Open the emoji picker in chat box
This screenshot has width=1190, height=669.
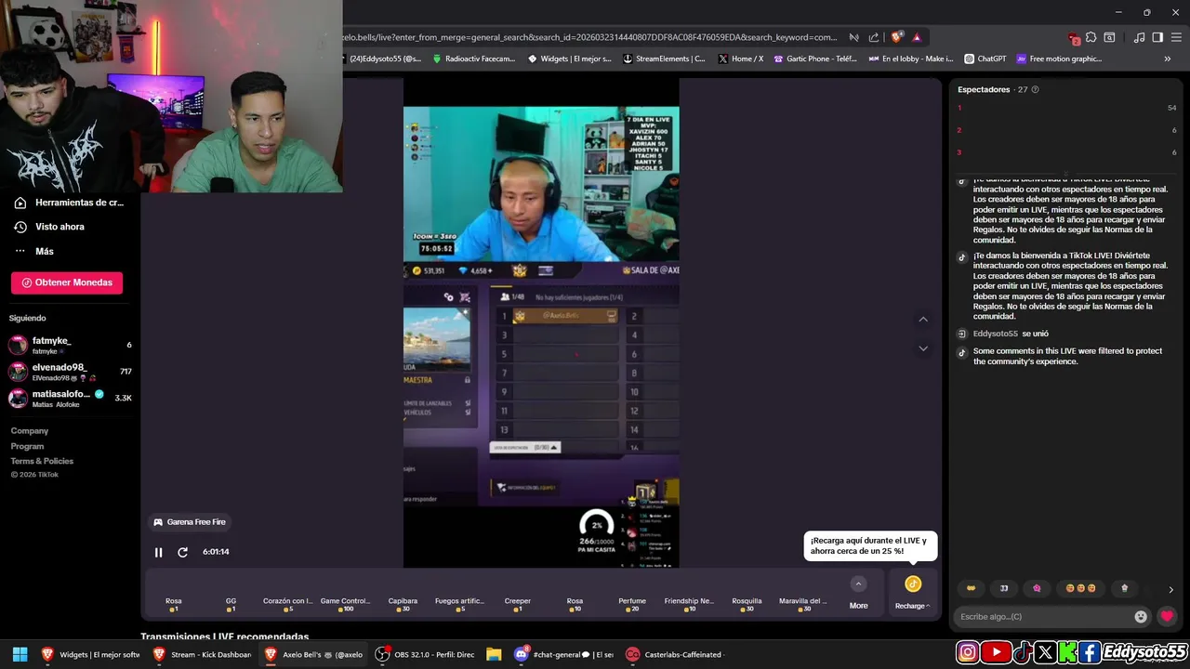[1141, 616]
